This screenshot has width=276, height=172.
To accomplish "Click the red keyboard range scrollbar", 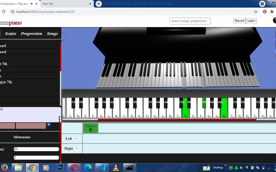I will tap(177, 120).
